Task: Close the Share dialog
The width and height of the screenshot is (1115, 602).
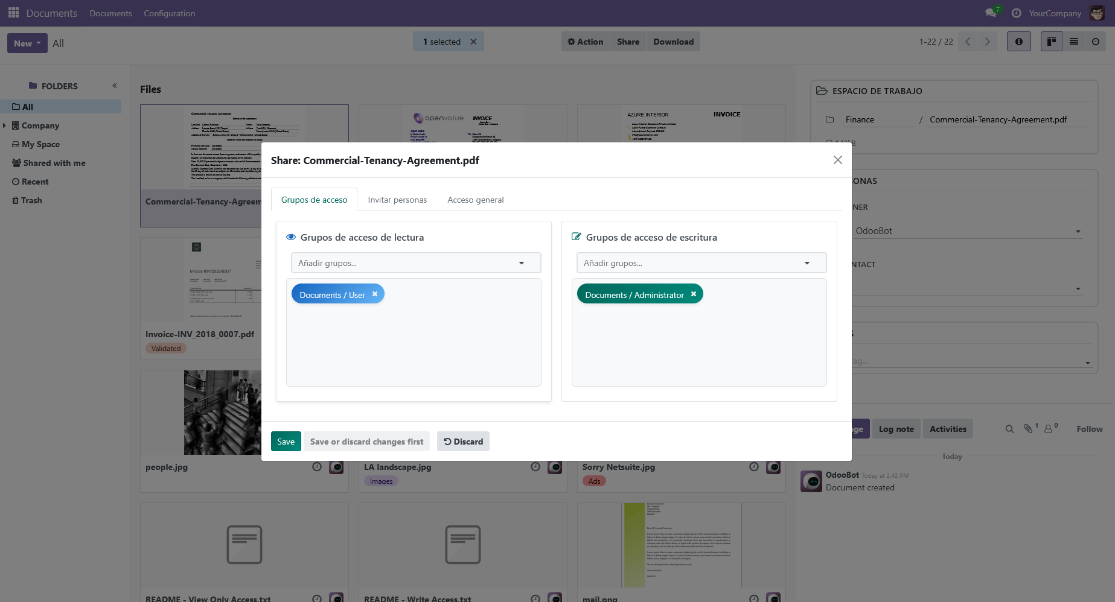Action: pyautogui.click(x=837, y=160)
